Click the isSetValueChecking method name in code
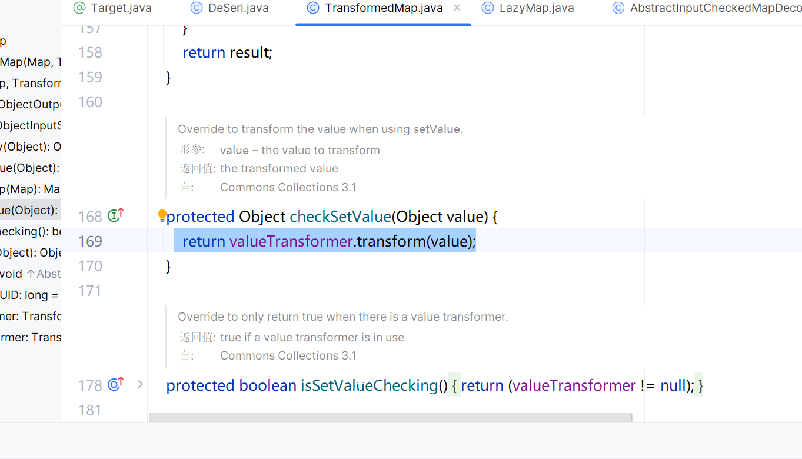Image resolution: width=802 pixels, height=459 pixels. pyautogui.click(x=370, y=385)
